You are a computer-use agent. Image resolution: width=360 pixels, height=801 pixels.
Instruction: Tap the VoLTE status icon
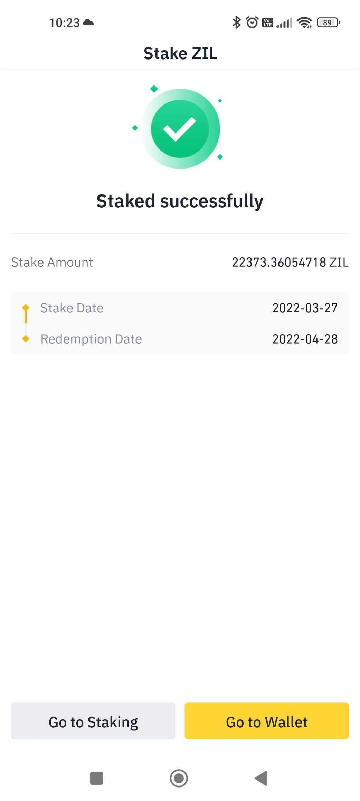pos(268,22)
